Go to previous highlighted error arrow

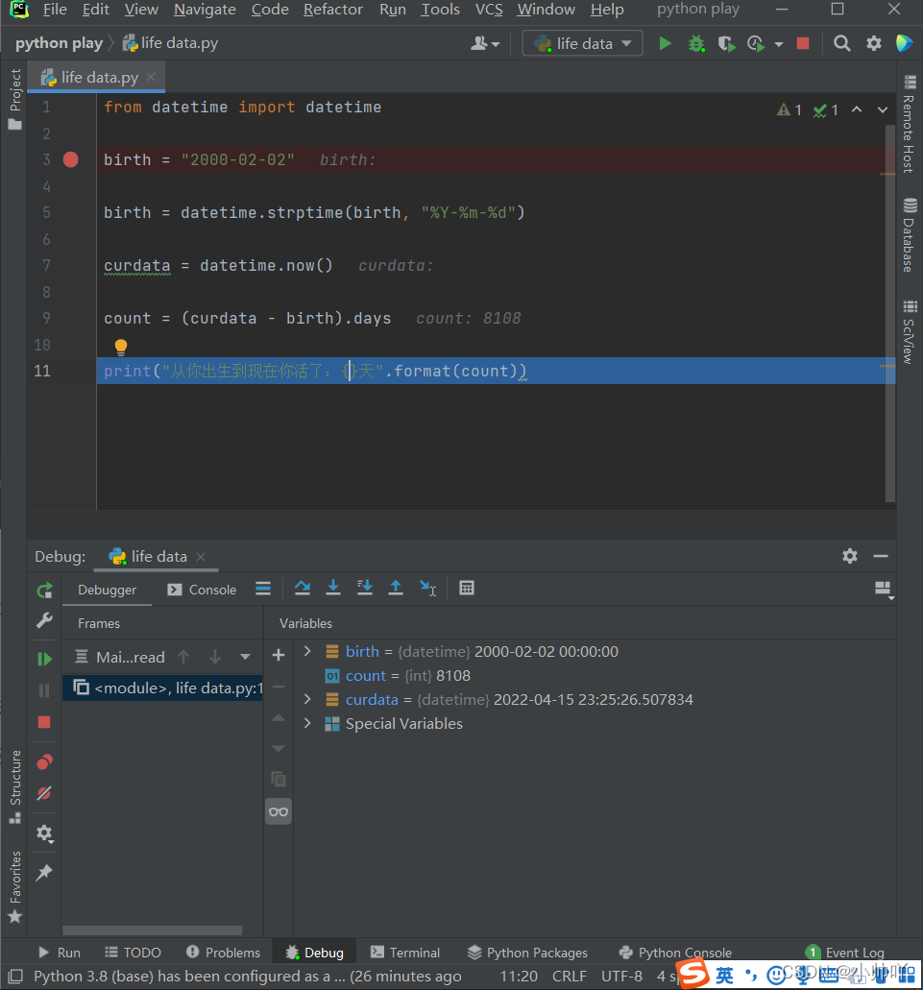click(857, 109)
